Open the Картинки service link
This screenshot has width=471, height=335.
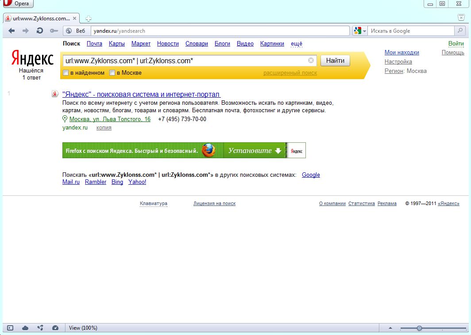click(x=272, y=43)
